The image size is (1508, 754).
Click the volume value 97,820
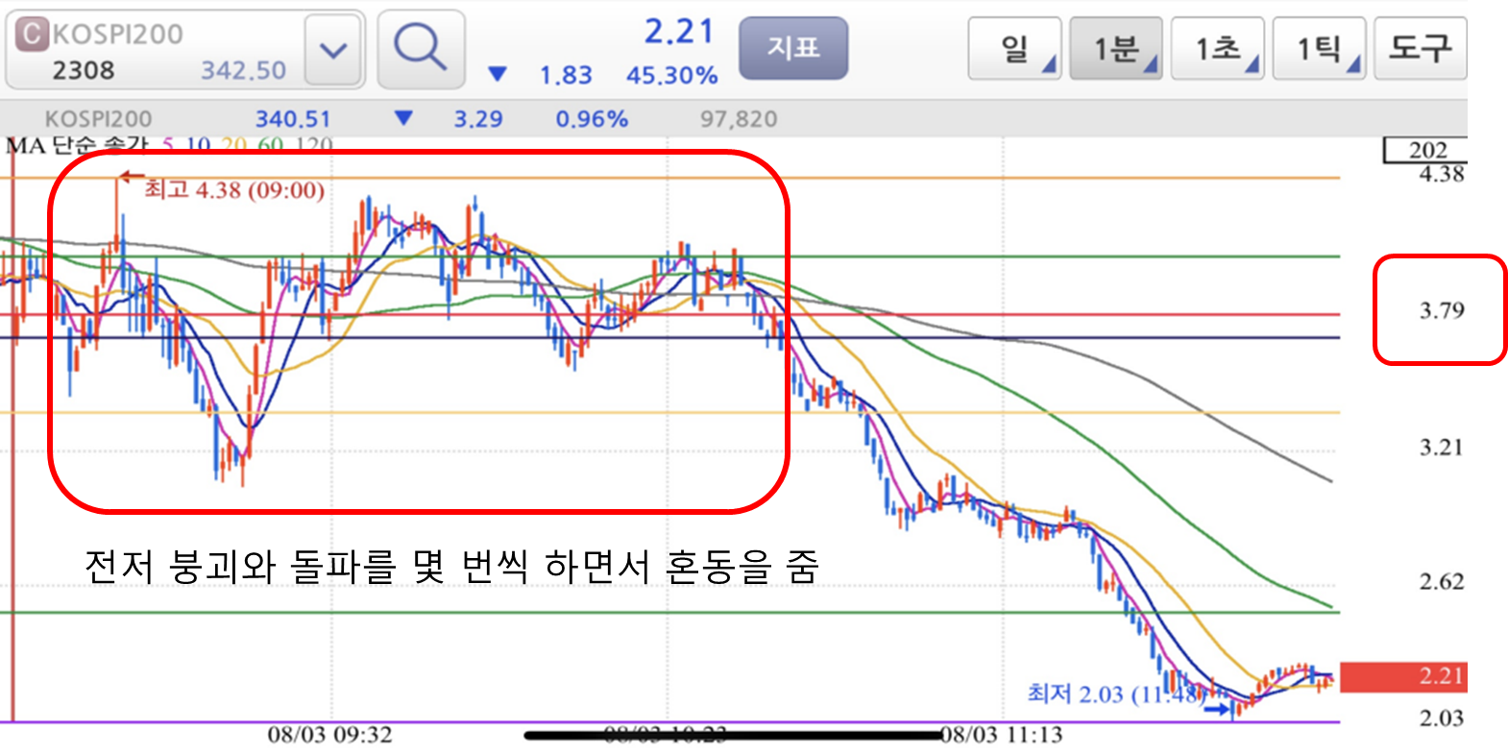click(739, 119)
